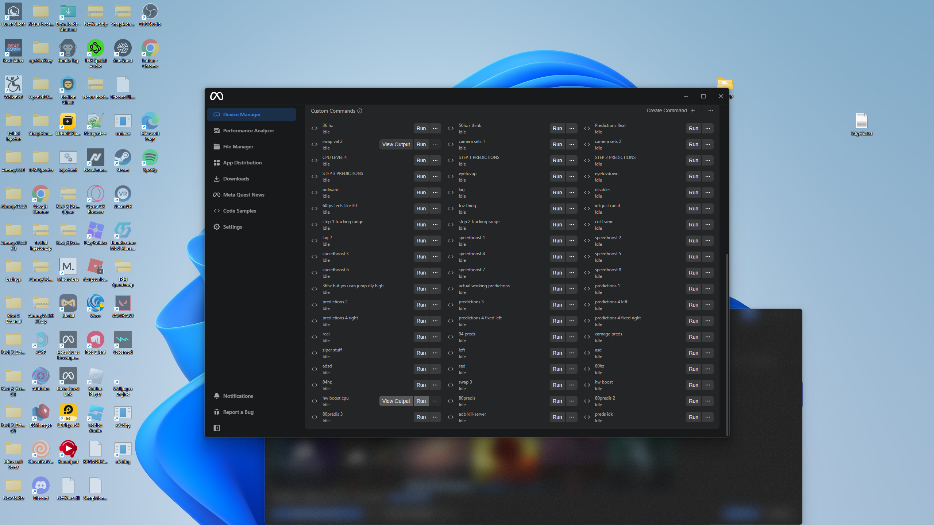The image size is (934, 525).
Task: Click the Meta logo icon
Action: [x=217, y=96]
